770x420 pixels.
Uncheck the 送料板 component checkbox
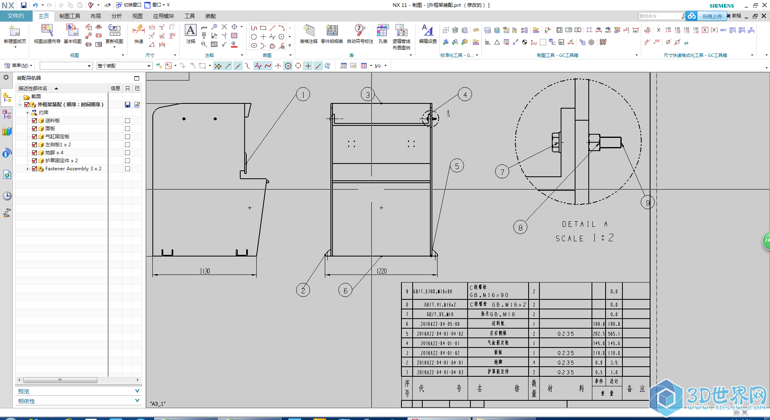[34, 121]
